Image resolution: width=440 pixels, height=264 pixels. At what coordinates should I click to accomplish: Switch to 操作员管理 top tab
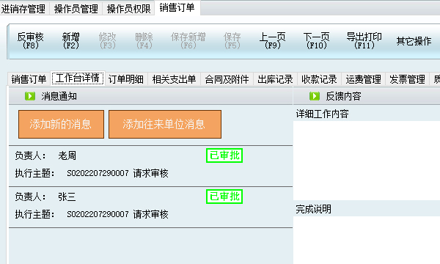tap(76, 8)
